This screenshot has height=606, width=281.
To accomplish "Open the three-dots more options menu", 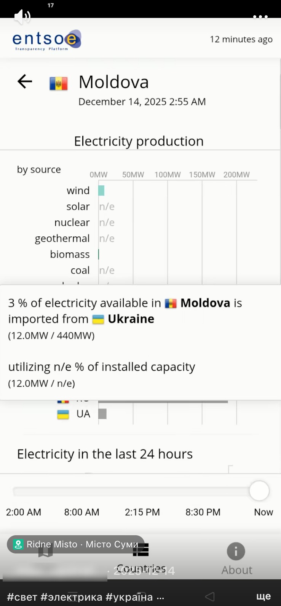I will coord(260,17).
